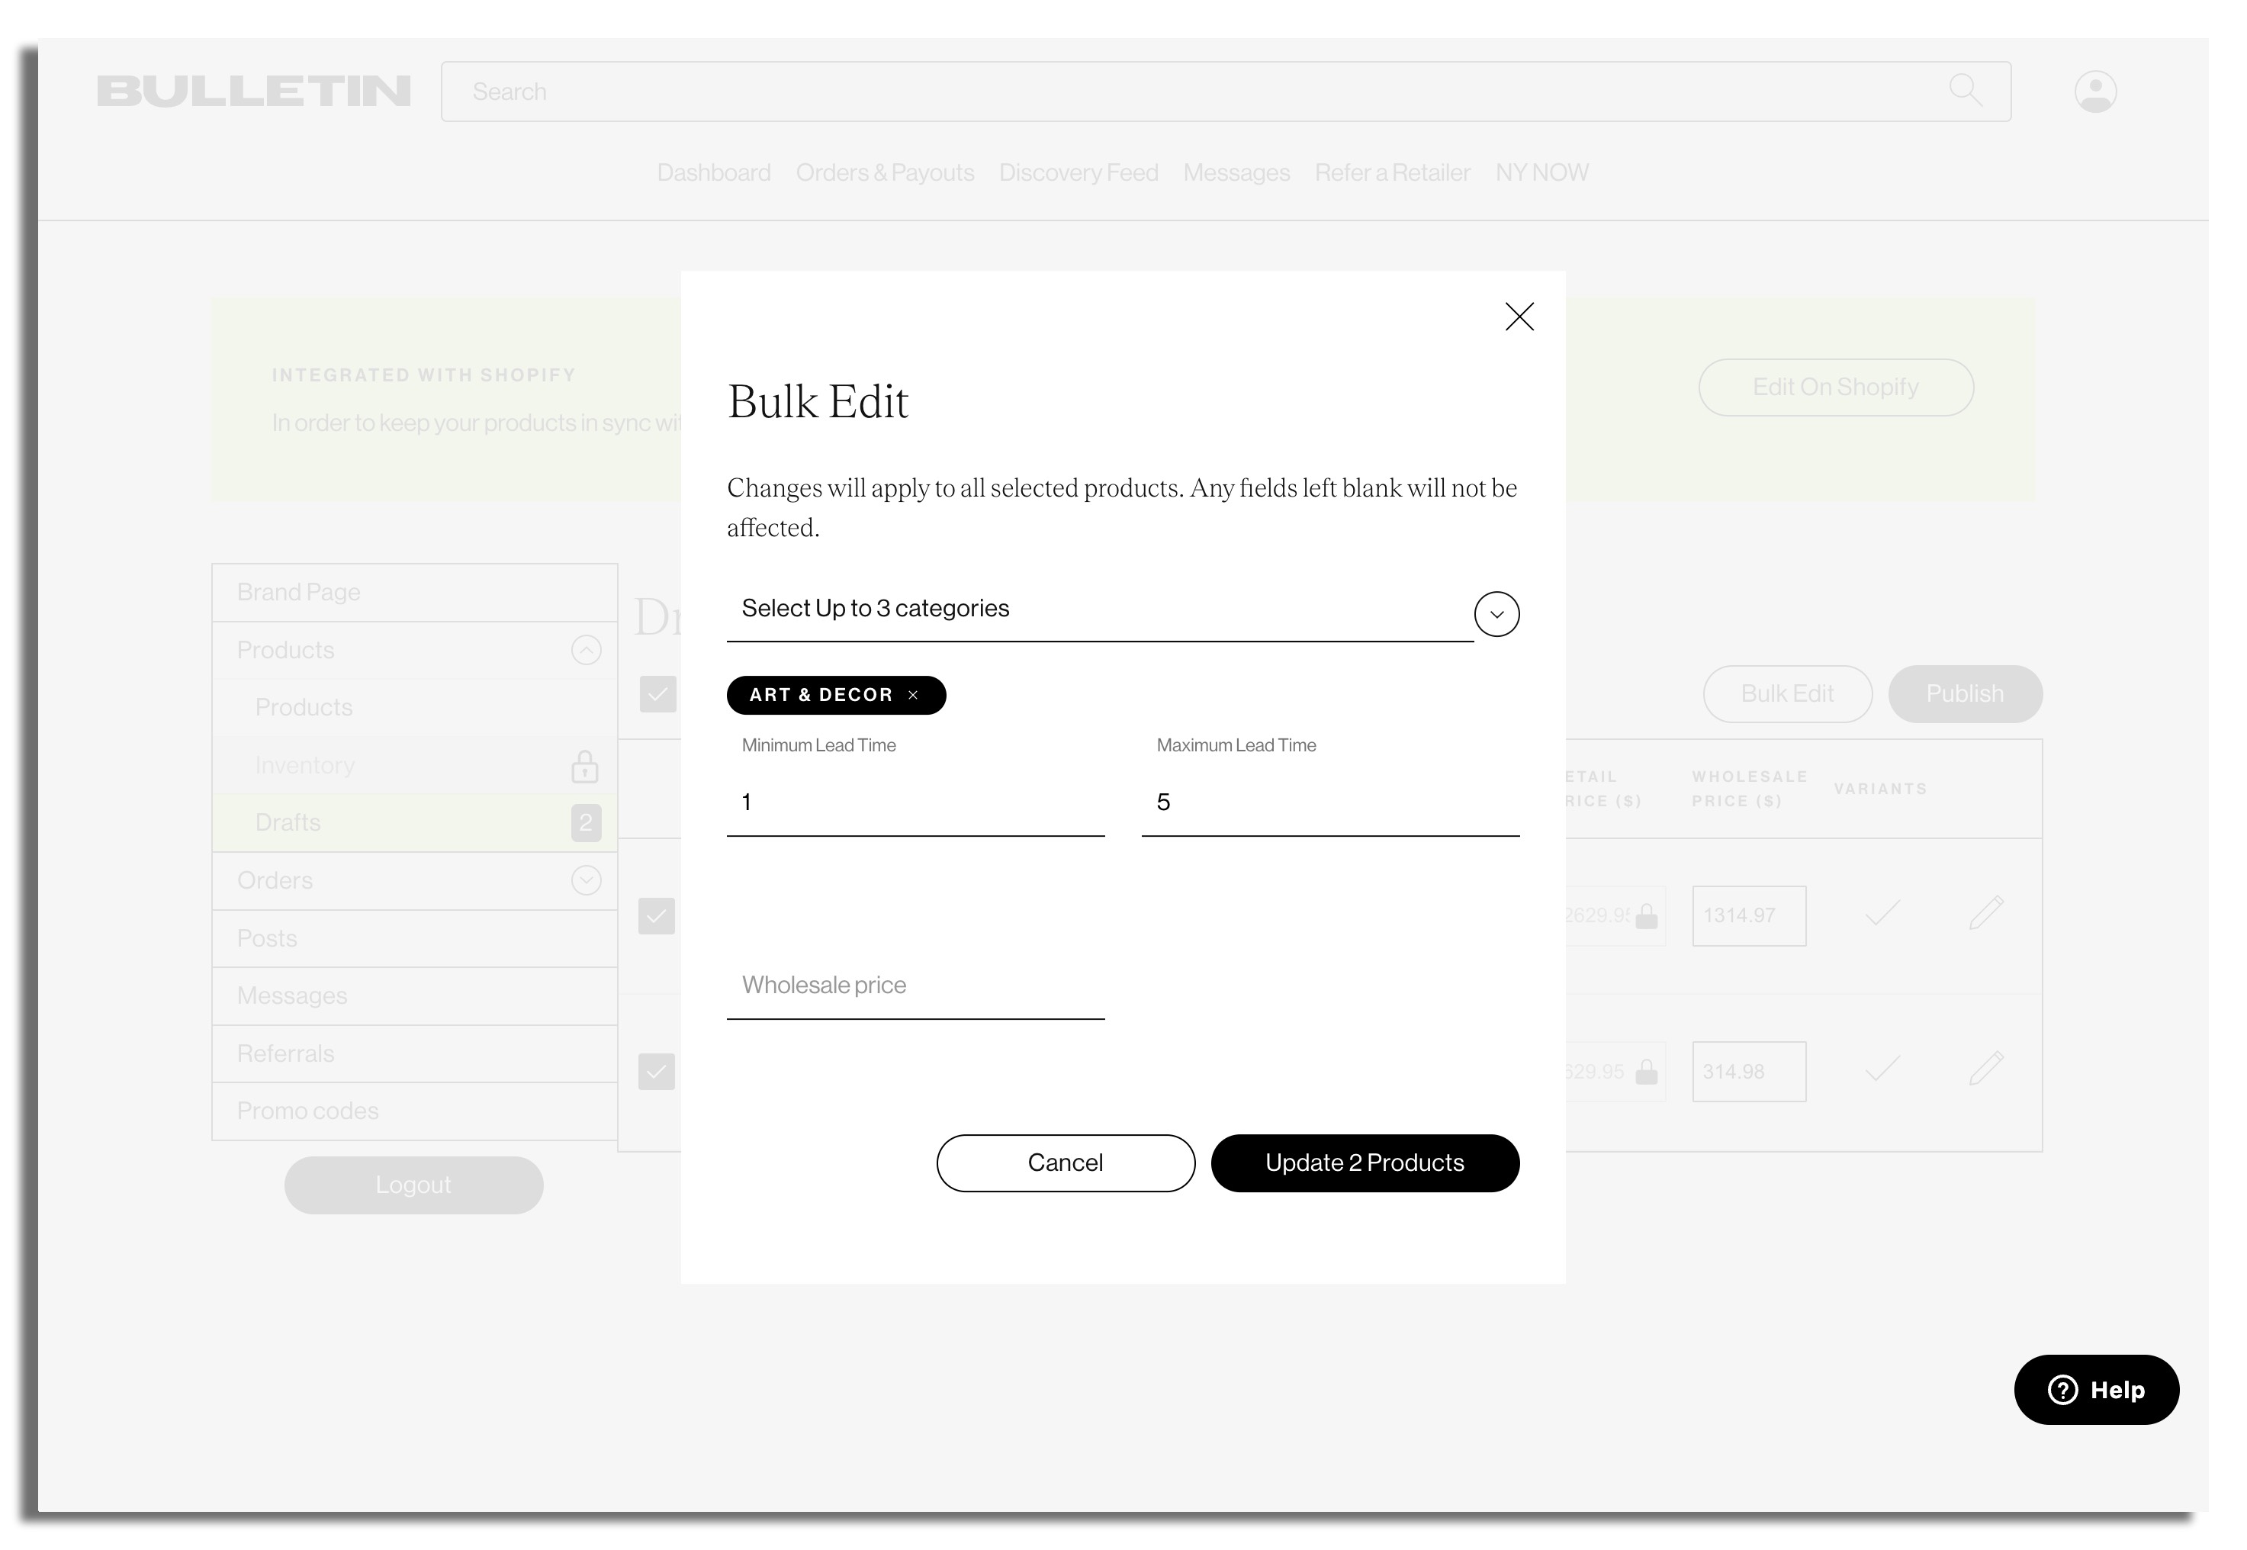This screenshot has height=1550, width=2247.
Task: Click the Minimum Lead Time field
Action: click(915, 802)
